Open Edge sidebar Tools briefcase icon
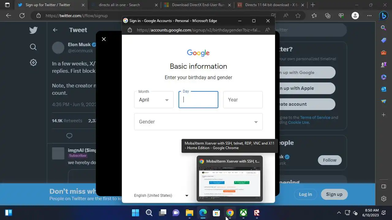Screen dimensions: 392x220 [384, 53]
